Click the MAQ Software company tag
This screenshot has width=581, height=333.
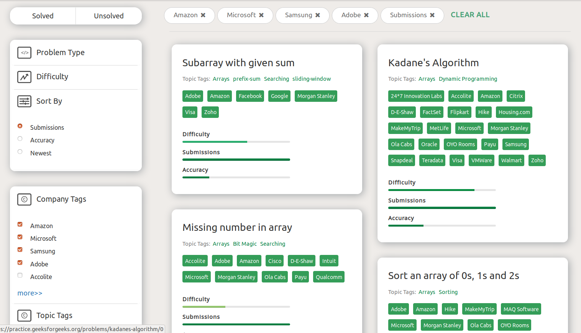[521, 309]
